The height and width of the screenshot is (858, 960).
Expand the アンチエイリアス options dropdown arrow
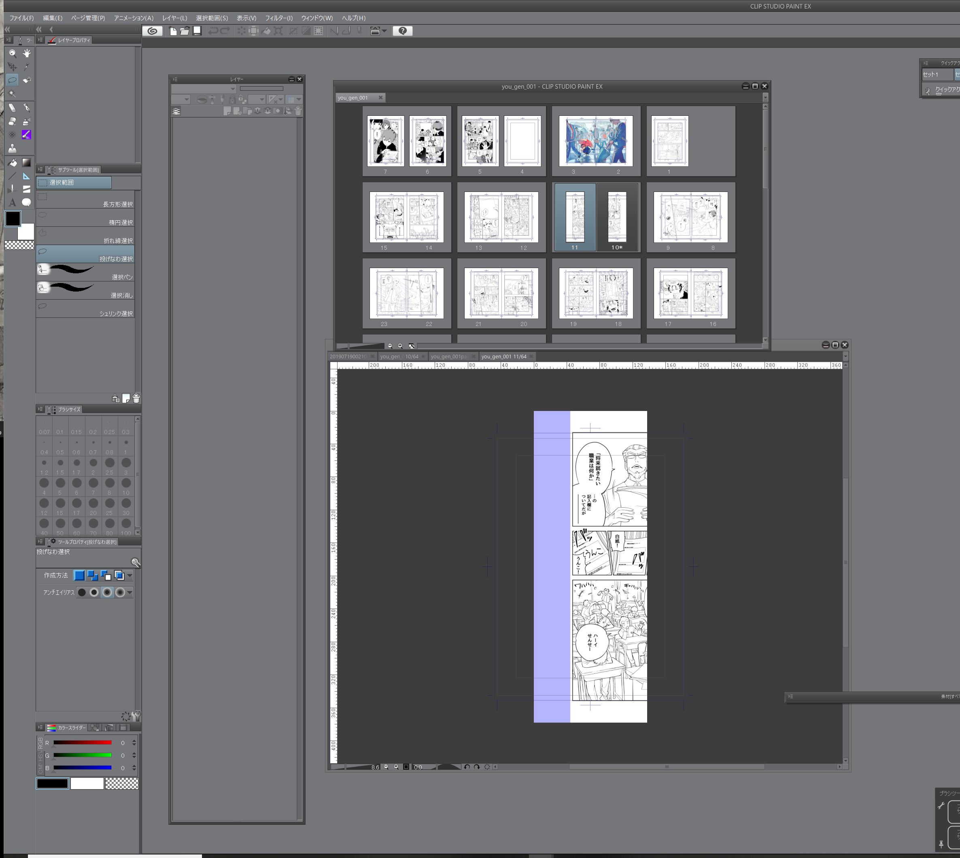click(x=130, y=593)
